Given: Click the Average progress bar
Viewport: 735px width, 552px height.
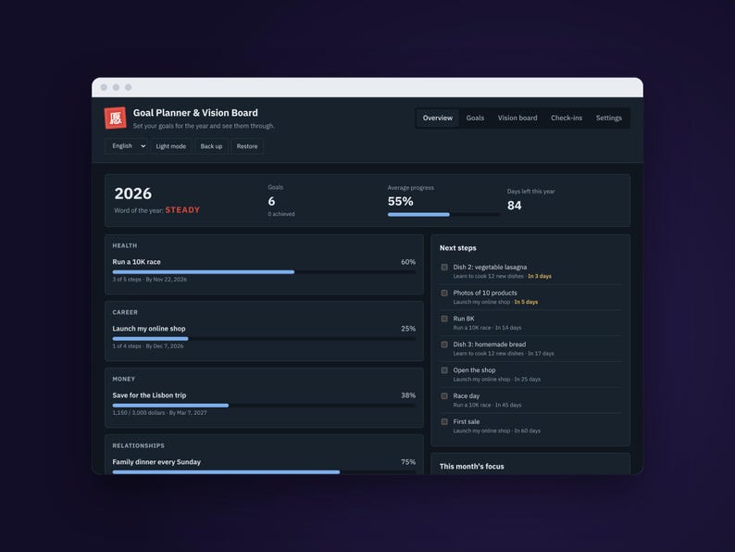Looking at the screenshot, I should (x=443, y=215).
